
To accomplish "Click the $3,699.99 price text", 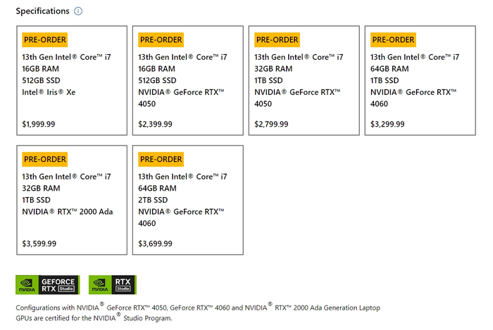I will tap(155, 243).
